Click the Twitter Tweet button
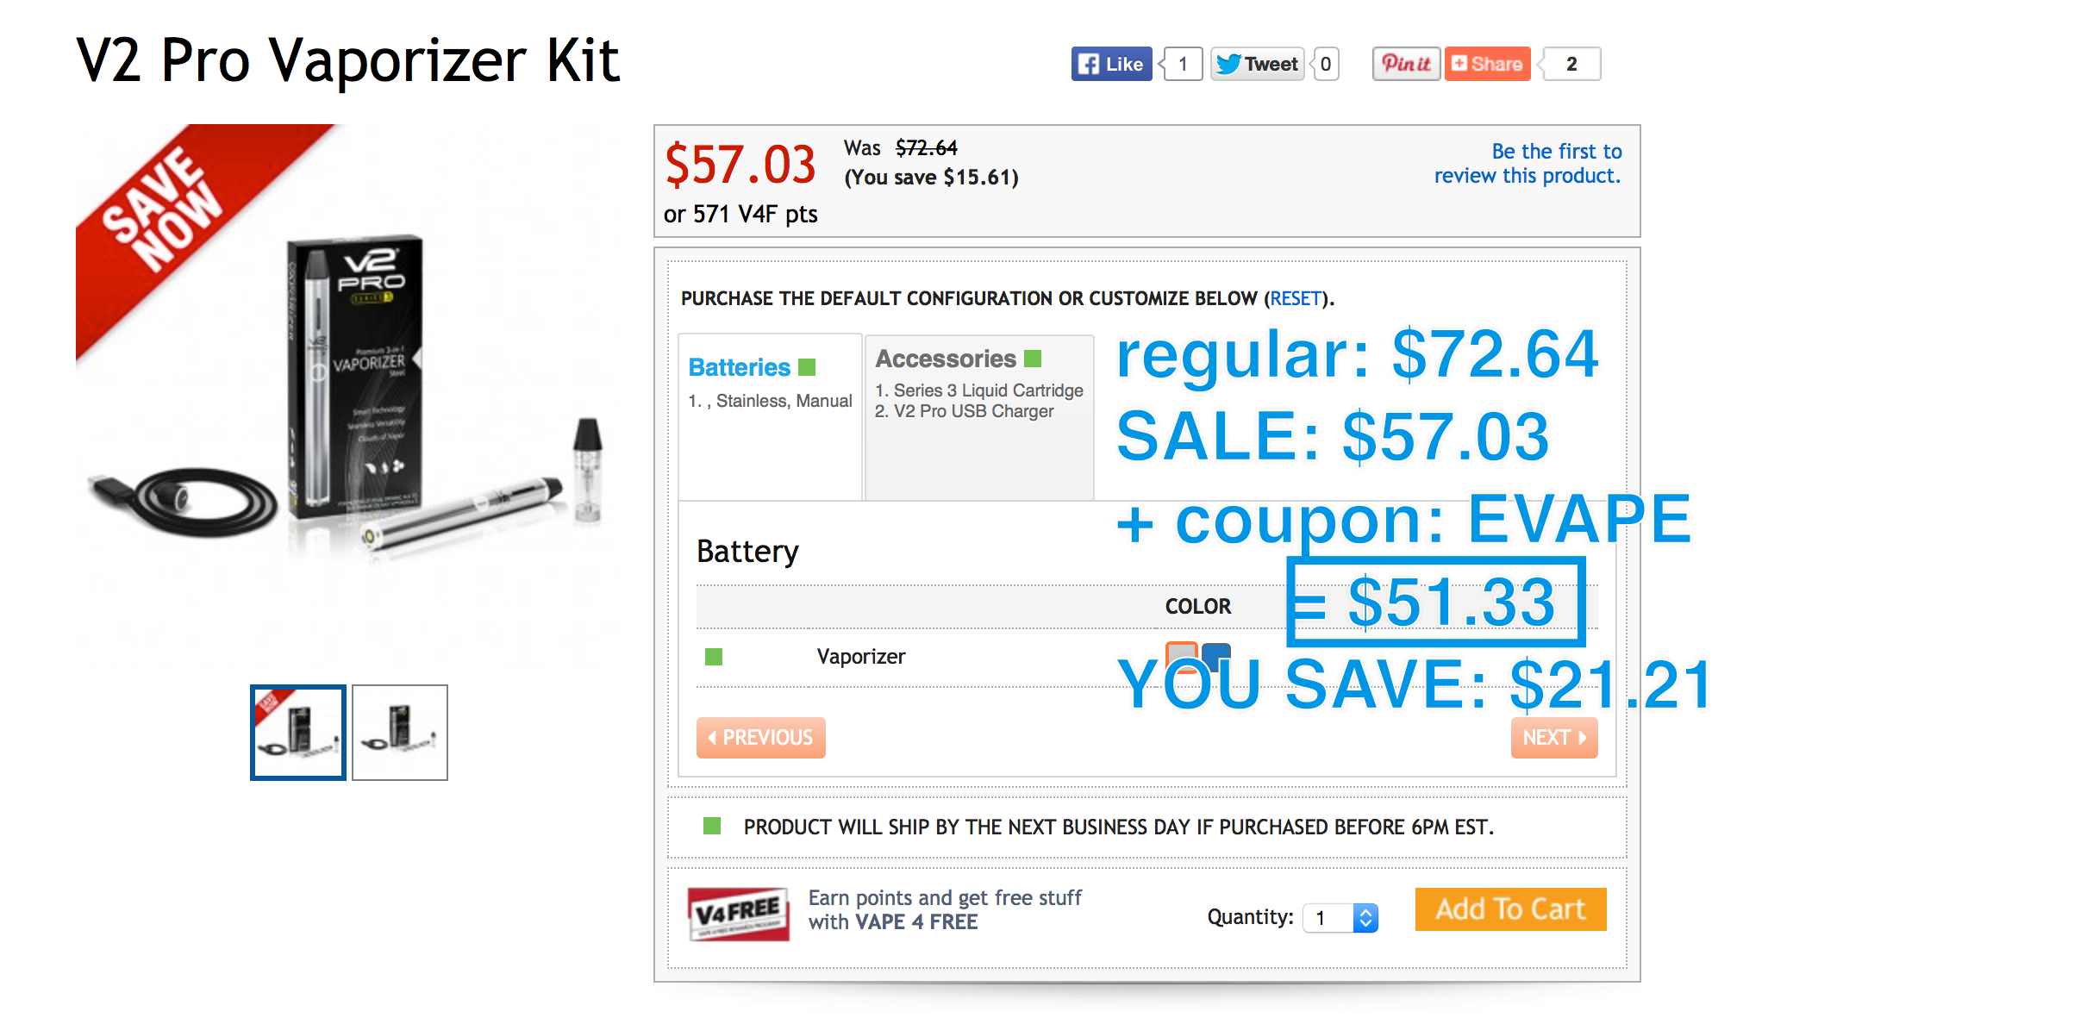Screen dimensions: 2093x1024 point(1257,64)
